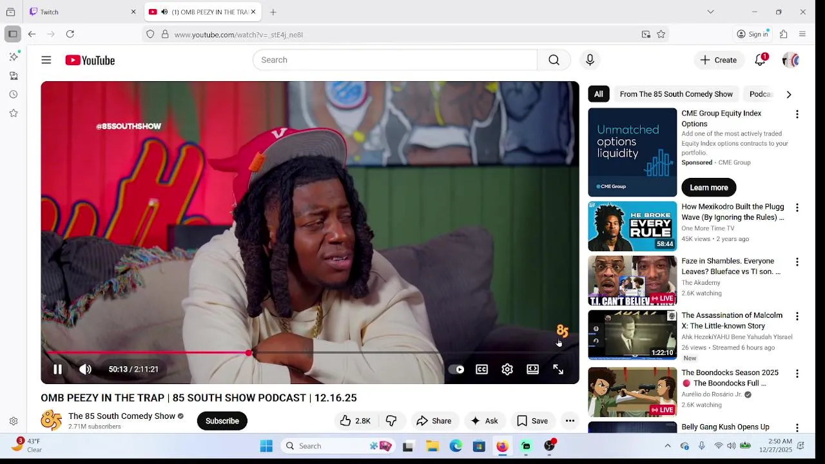Click the Ask button
This screenshot has height=464, width=825.
coord(484,421)
